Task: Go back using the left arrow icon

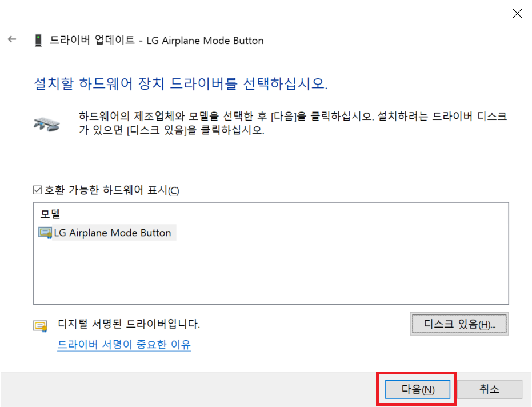Action: [x=12, y=39]
